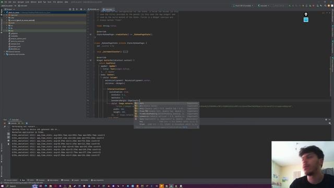Open the Project view selector dropdown
This screenshot has height=188, width=334.
9,9
